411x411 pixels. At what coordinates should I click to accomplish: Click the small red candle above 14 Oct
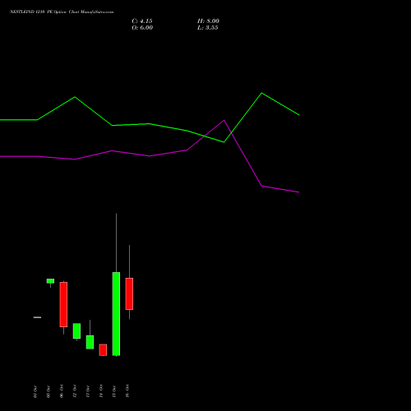click(103, 350)
